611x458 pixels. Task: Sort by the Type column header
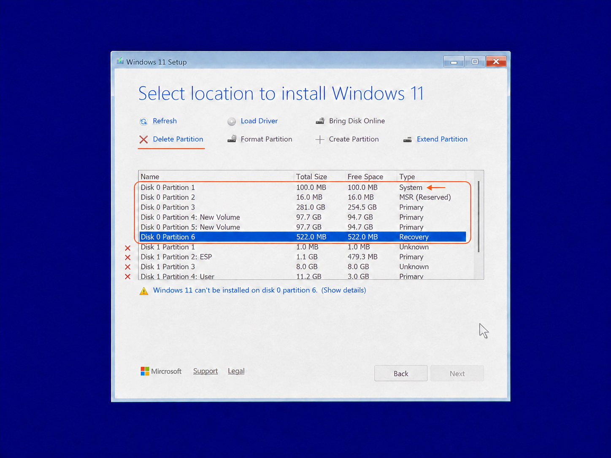click(x=431, y=177)
